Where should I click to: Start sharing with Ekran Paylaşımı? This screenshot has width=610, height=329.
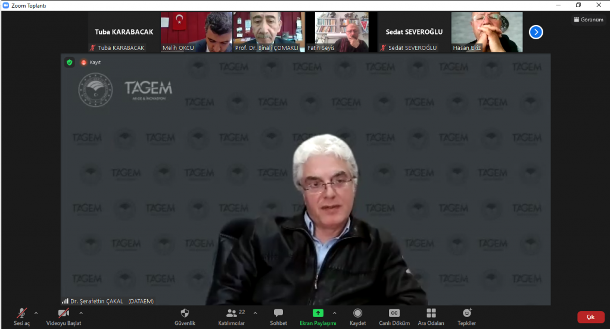(318, 313)
